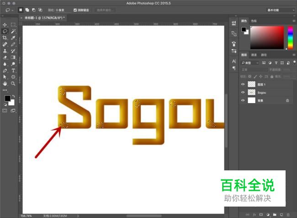
Task: Toggle the anti-alias checkbox
Action: coord(75,10)
